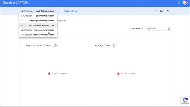The height and width of the screenshot is (107, 190).
Task: Open the calendar date picker icon
Action: point(169,29)
